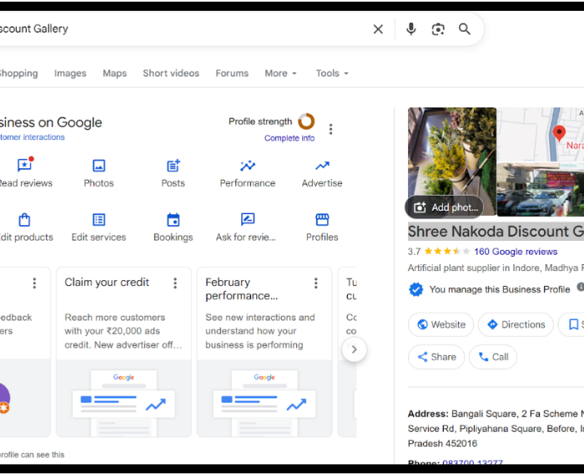The height and width of the screenshot is (475, 584).
Task: Open Bookings calendar icon
Action: [x=173, y=220]
